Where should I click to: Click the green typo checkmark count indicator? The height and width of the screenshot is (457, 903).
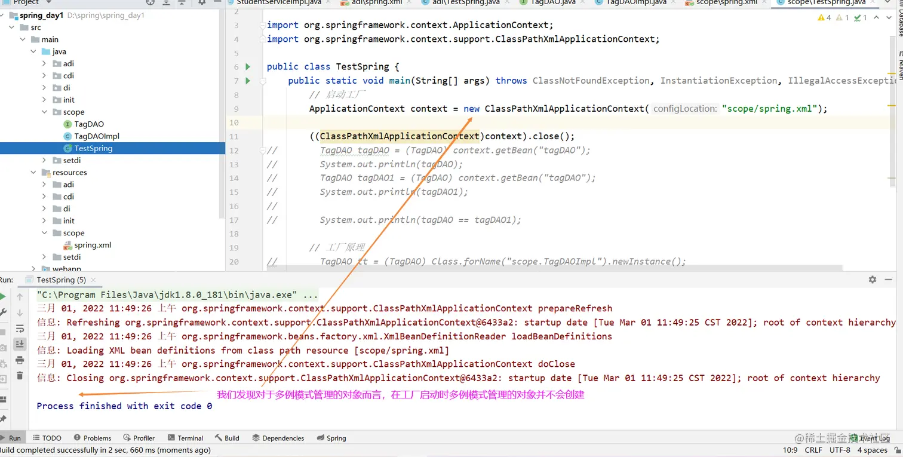coord(861,18)
